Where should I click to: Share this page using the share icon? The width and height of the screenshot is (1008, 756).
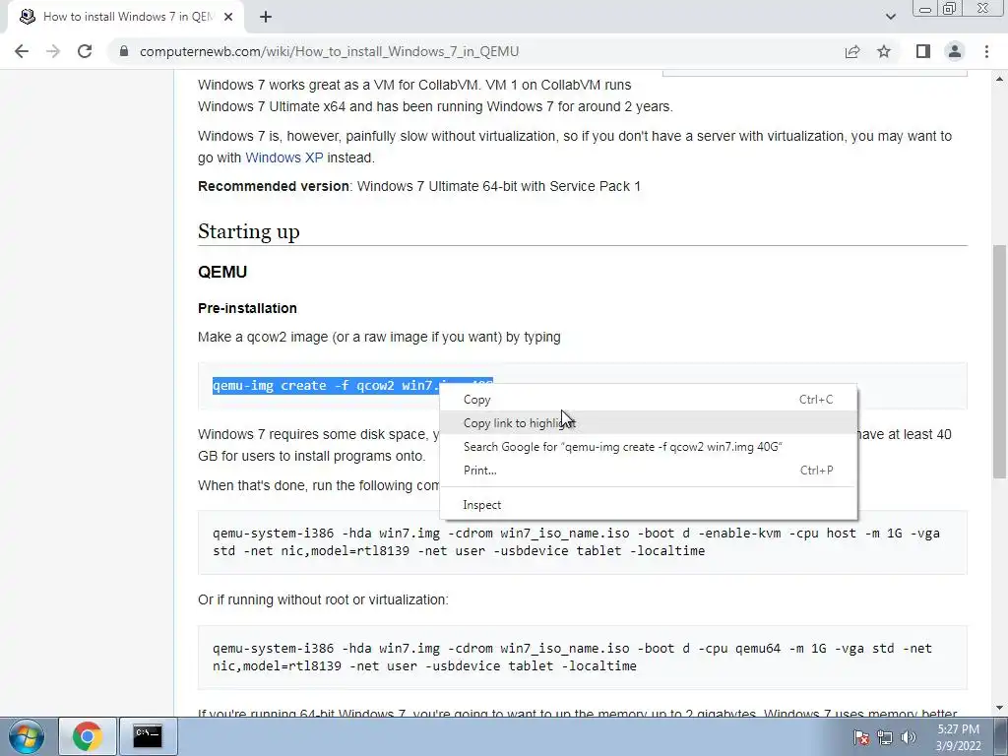(852, 51)
